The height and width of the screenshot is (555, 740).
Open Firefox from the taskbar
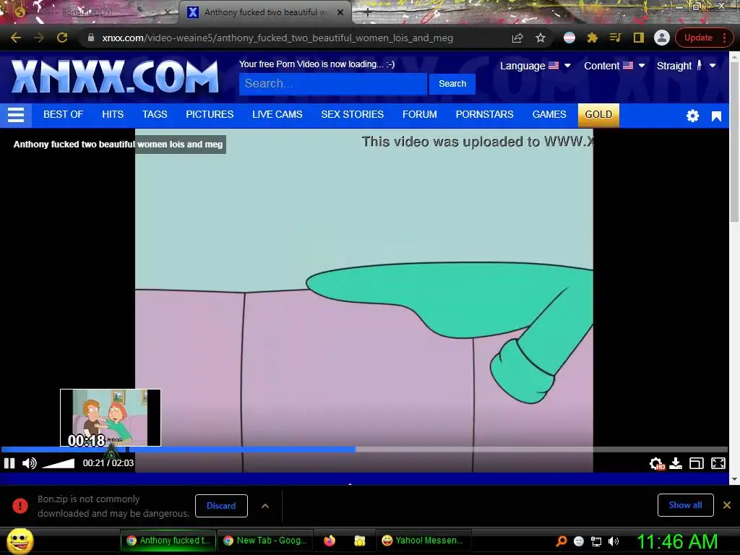click(330, 541)
